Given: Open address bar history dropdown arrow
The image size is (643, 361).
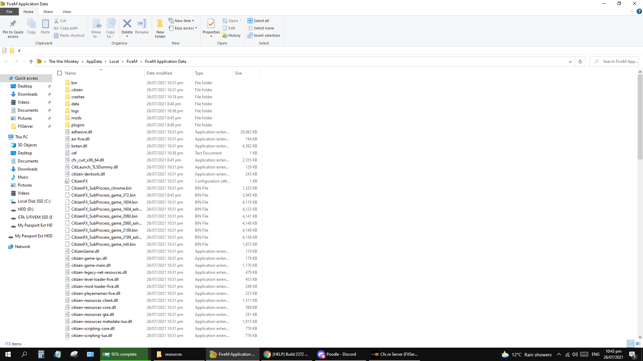Looking at the screenshot, I should pos(570,62).
